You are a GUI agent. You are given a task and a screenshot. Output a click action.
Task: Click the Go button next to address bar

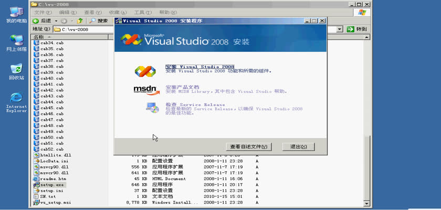tap(356, 29)
